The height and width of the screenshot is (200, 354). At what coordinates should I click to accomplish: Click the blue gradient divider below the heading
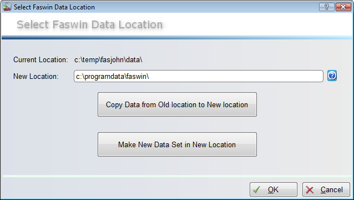pyautogui.click(x=177, y=38)
